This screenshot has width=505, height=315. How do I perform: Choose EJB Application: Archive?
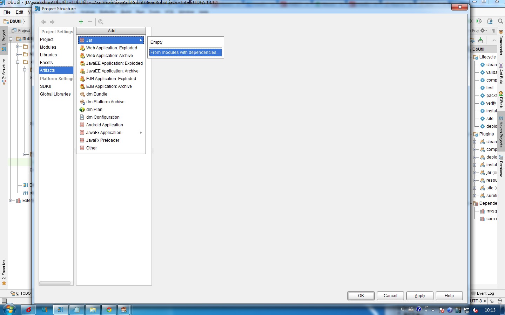[111, 86]
